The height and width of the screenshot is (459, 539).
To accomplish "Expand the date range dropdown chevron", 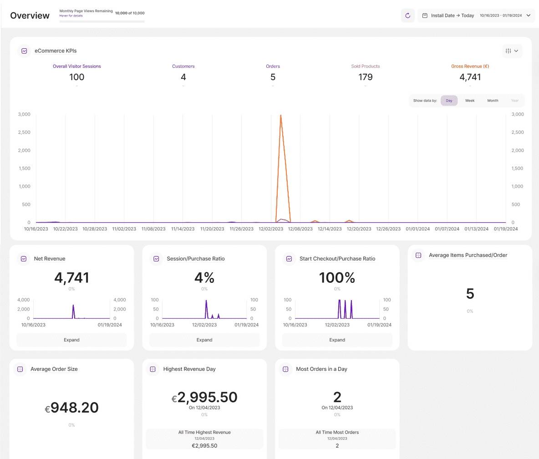I will tap(528, 15).
